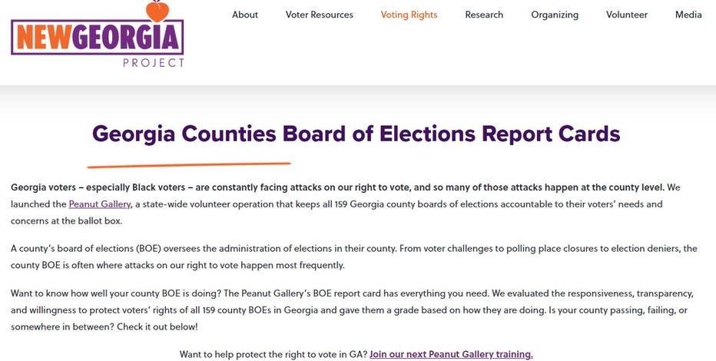This screenshot has width=716, height=361.
Task: Click the bold sentence about Georgia voters
Action: click(x=338, y=187)
